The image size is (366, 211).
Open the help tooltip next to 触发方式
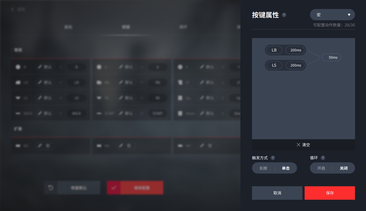(273, 158)
